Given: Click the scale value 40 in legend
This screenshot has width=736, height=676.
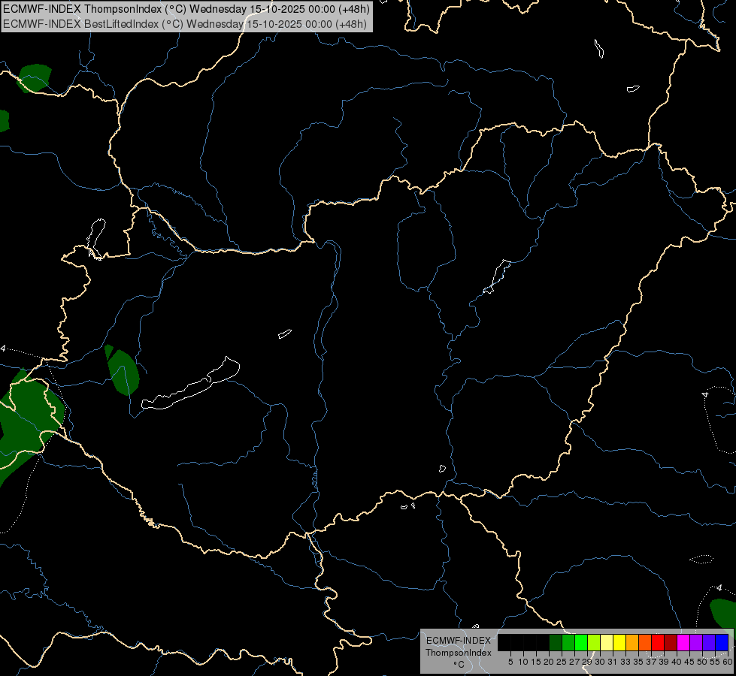Looking at the screenshot, I should [x=677, y=662].
